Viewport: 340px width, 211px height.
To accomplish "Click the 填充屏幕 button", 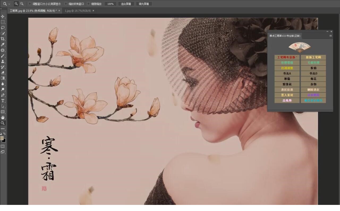I will [x=144, y=4].
